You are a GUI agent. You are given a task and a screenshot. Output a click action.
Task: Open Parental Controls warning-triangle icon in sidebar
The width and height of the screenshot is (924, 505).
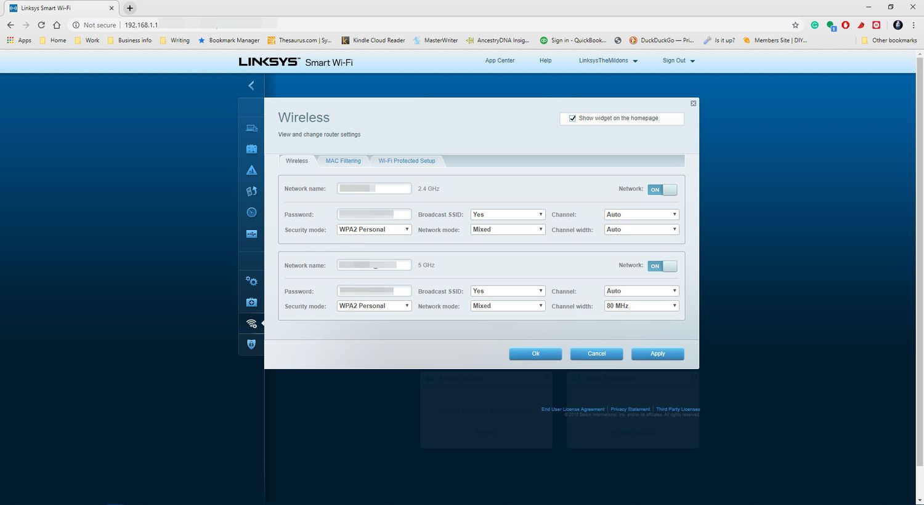point(251,170)
